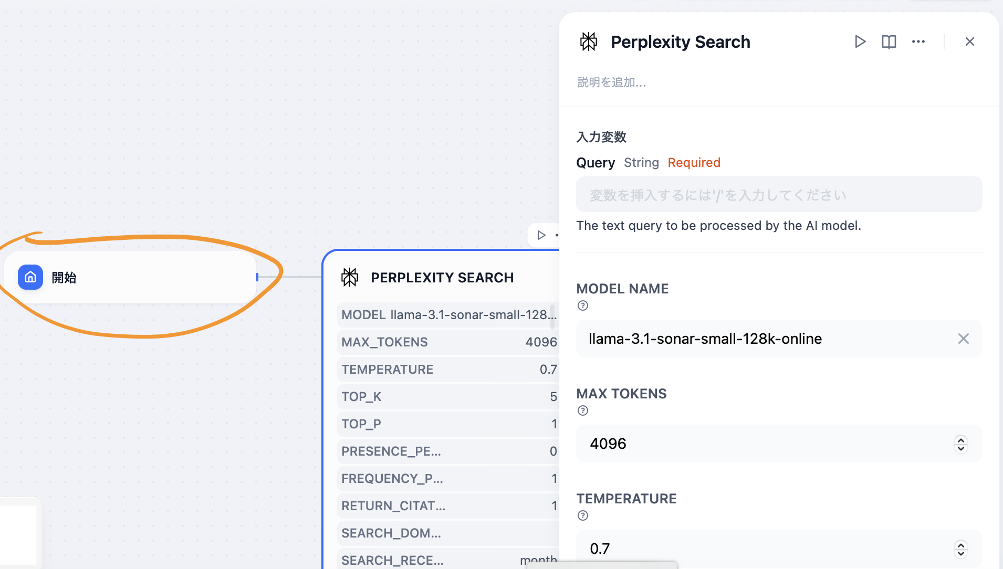Run the canvas node with its play button
Viewport: 1003px width, 569px height.
tap(541, 235)
